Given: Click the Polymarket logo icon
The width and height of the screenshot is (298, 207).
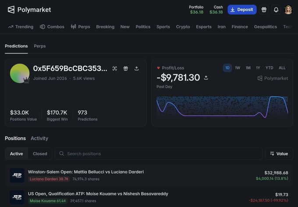Looking at the screenshot, I should [11, 10].
